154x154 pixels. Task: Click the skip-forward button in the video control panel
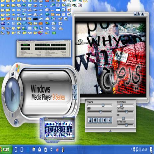(110, 120)
